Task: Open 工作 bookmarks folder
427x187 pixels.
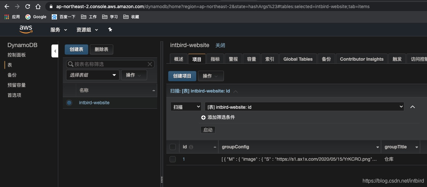Action: point(89,17)
